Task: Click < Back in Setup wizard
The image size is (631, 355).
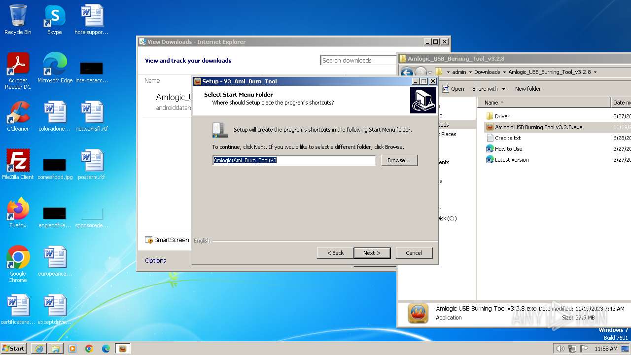Action: 335,253
